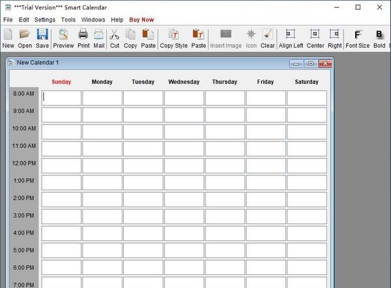Click the Buy Now link in the menu bar

click(x=141, y=20)
